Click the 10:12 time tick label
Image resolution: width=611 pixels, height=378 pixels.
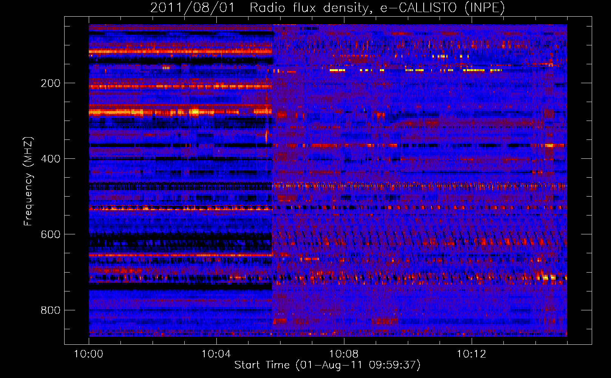472,354
